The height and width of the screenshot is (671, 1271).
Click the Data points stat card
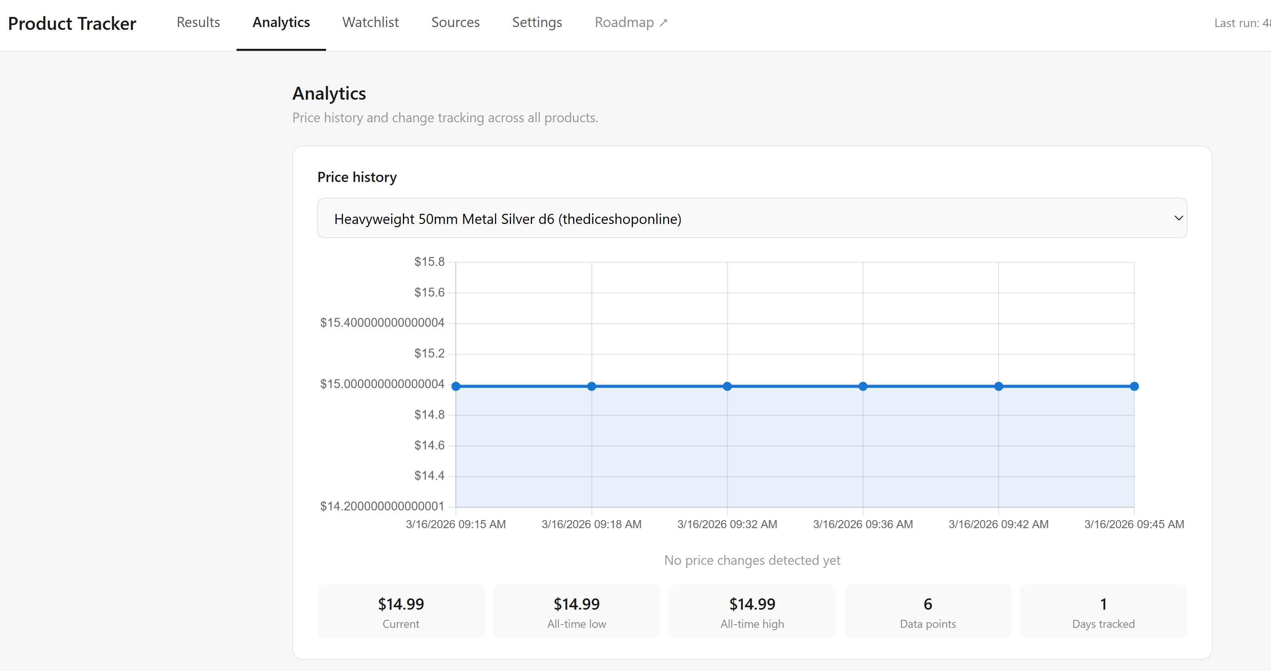click(x=928, y=611)
